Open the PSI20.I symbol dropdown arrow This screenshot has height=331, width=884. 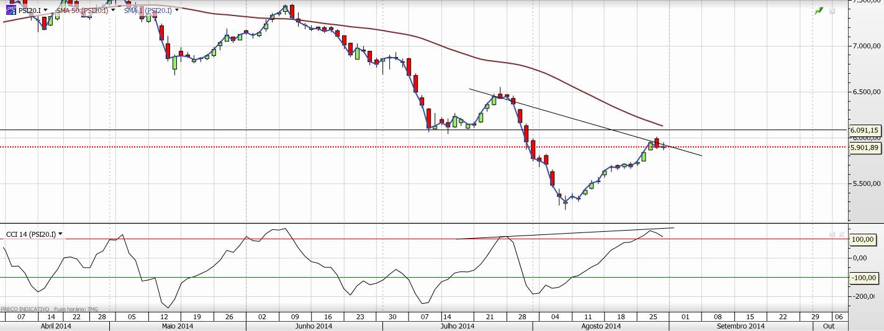(47, 11)
